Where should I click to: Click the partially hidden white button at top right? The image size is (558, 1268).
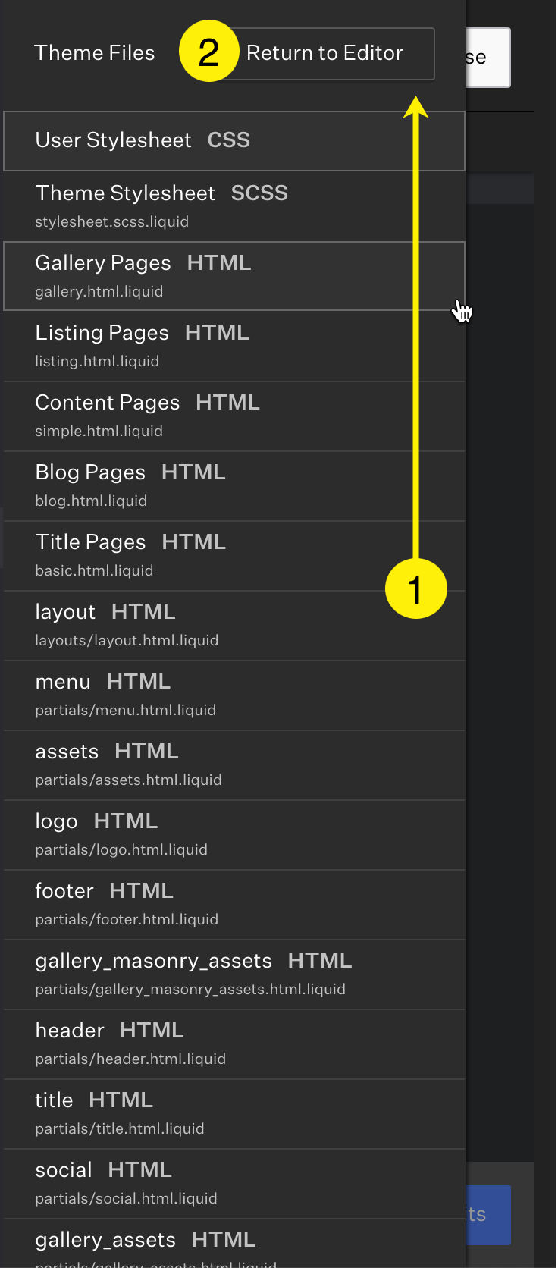click(x=487, y=58)
